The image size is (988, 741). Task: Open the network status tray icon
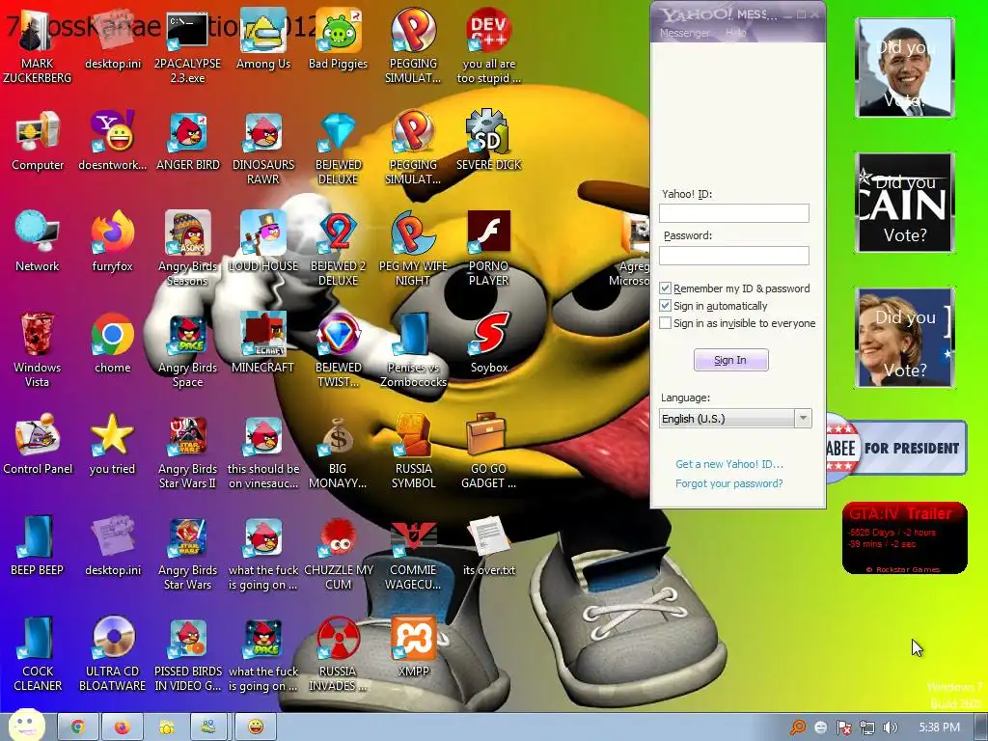pyautogui.click(x=867, y=727)
